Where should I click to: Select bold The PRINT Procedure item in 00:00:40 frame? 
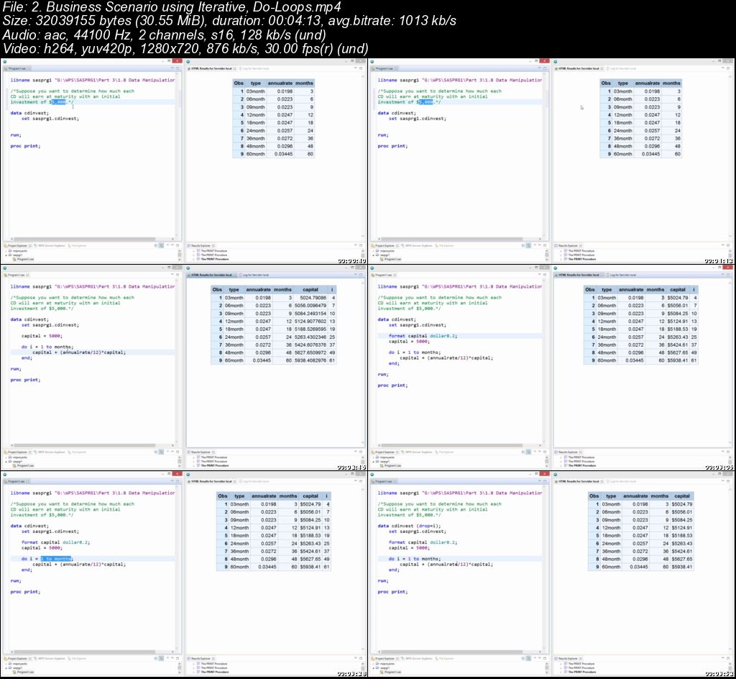pos(214,258)
